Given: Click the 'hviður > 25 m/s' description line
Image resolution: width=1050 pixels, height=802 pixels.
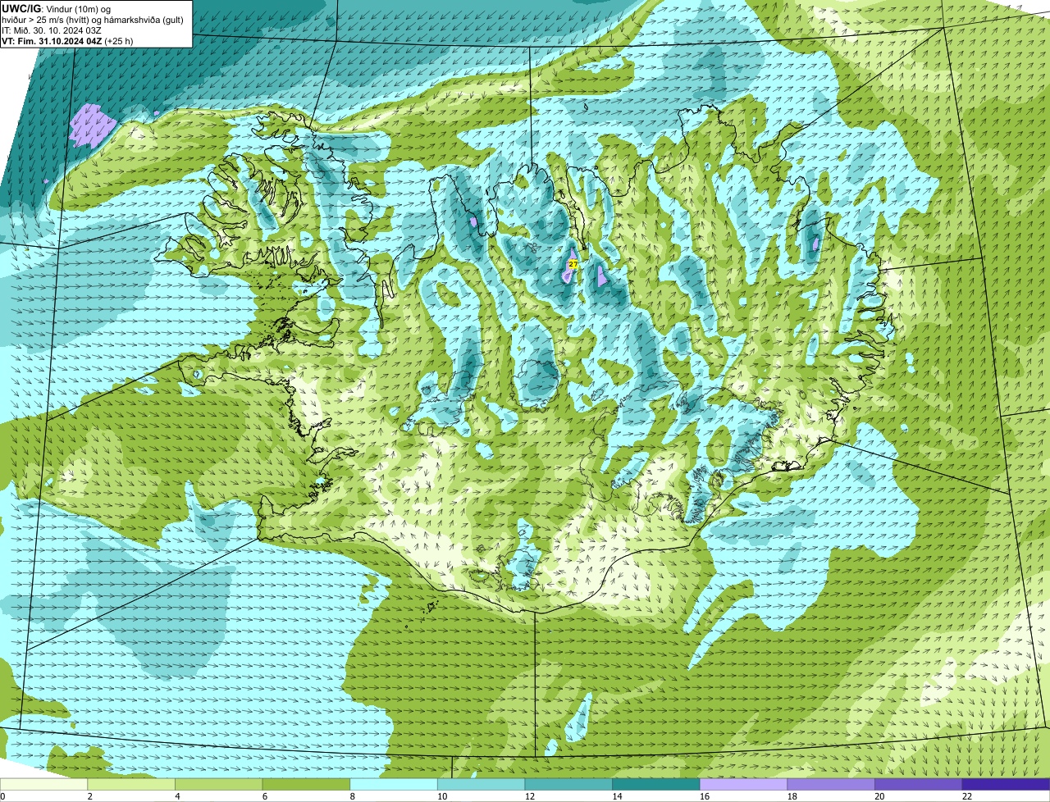Looking at the screenshot, I should [93, 20].
